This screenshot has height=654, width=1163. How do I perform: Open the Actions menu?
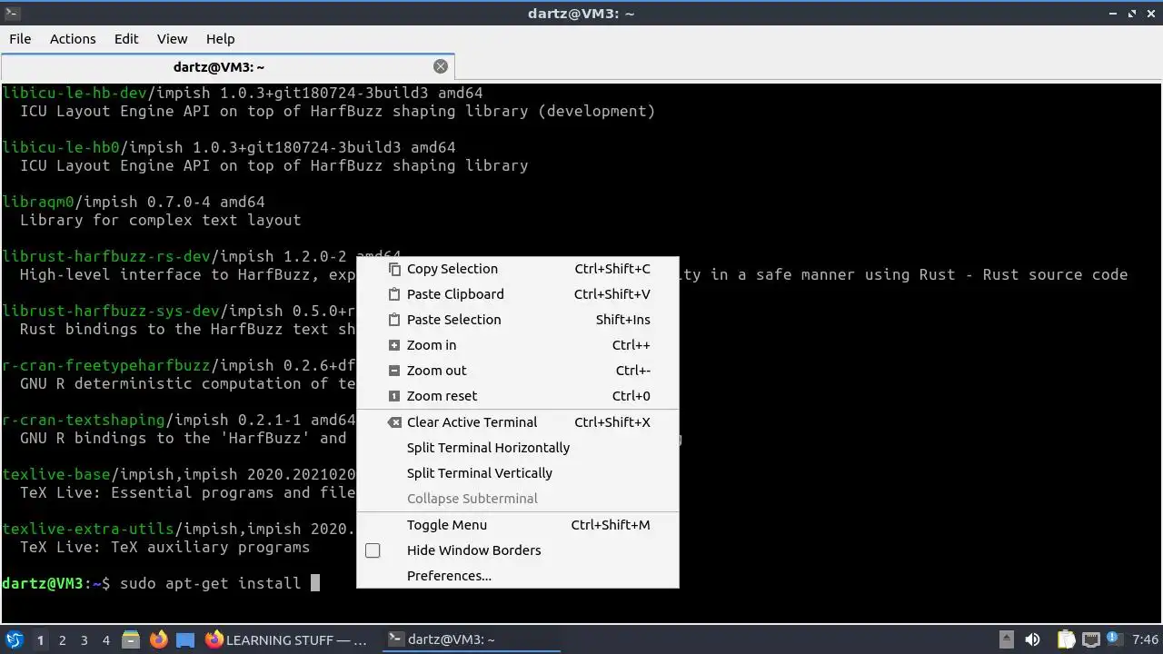click(73, 39)
